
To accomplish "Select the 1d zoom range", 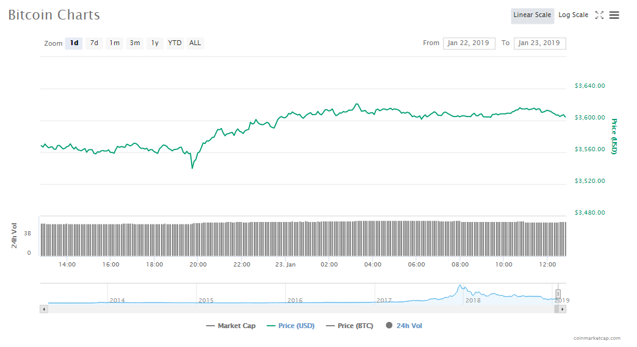I will click(74, 43).
